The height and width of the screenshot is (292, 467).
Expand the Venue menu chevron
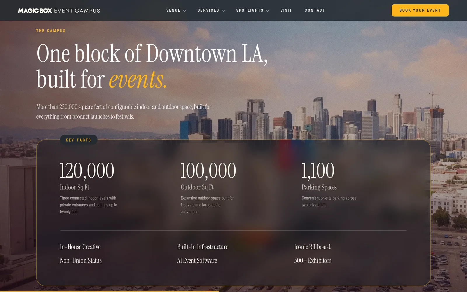pos(184,11)
